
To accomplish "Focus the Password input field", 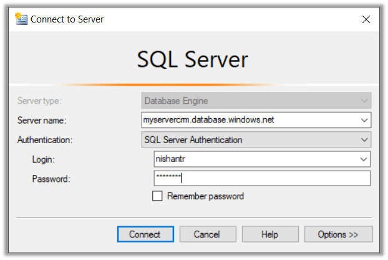I will tap(262, 179).
